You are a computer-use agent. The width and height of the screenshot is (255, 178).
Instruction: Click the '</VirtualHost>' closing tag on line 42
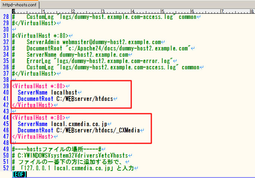[x=33, y=105]
